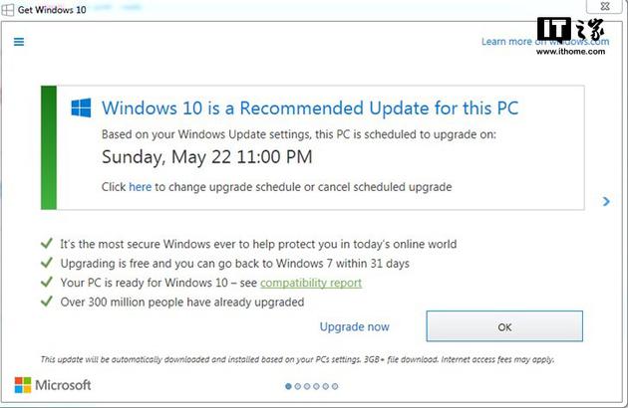Click the checkmark beside 'Over 300 million people'
The image size is (628, 408).
click(x=47, y=302)
